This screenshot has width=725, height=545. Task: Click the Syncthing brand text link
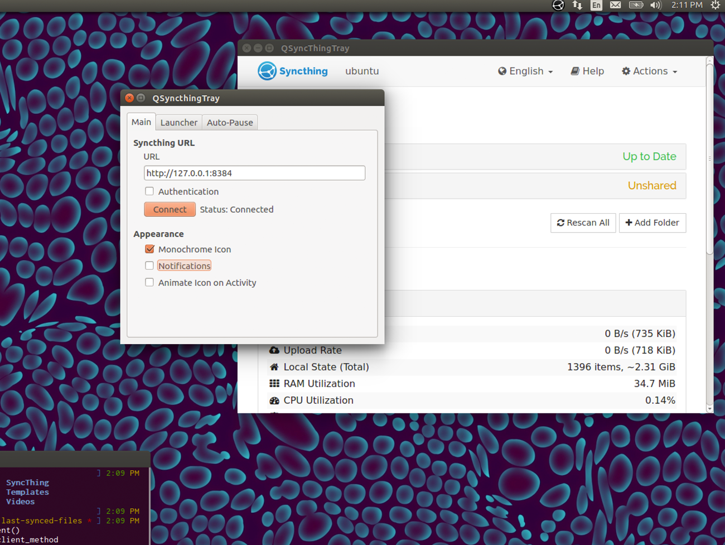[x=303, y=71]
